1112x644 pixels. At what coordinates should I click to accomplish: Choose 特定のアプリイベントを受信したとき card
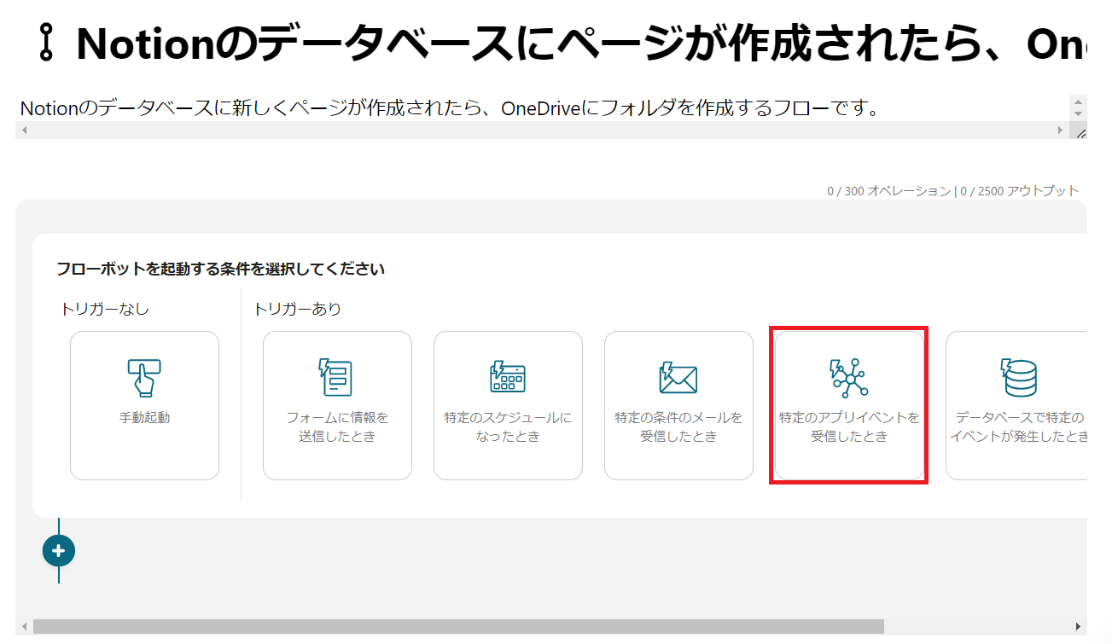point(849,406)
